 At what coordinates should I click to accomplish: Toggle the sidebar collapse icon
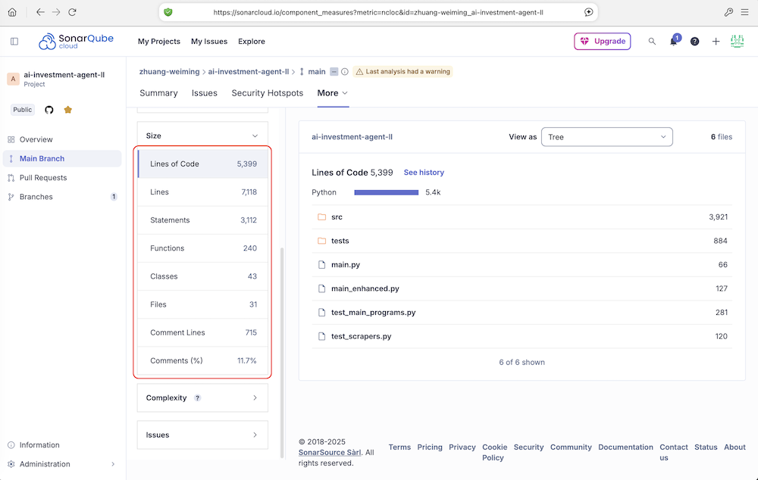tap(14, 42)
